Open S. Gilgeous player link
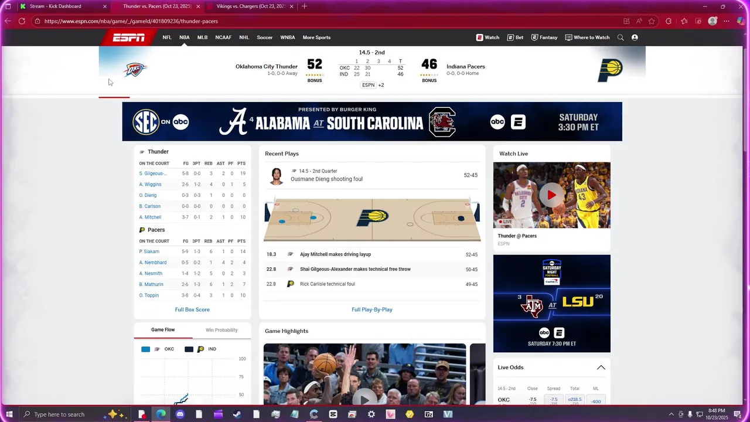750x422 pixels. tap(153, 173)
